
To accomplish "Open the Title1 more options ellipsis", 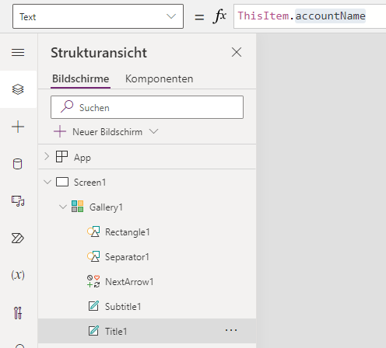I will click(231, 330).
